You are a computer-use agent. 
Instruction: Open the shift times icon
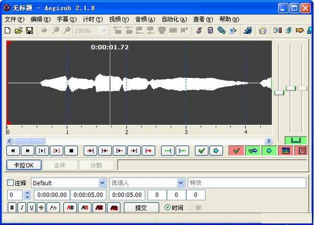tap(277, 31)
